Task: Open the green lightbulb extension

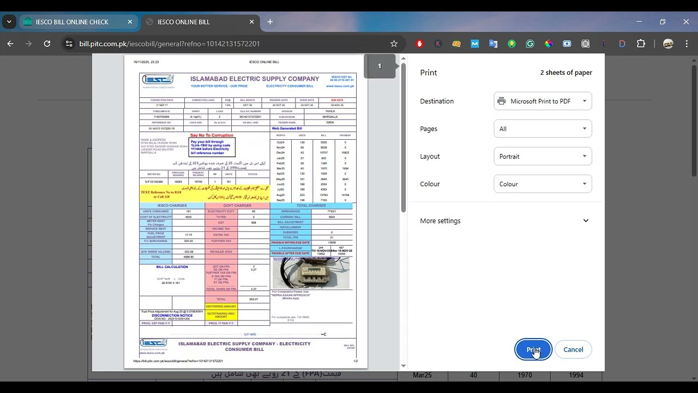Action: pos(512,44)
